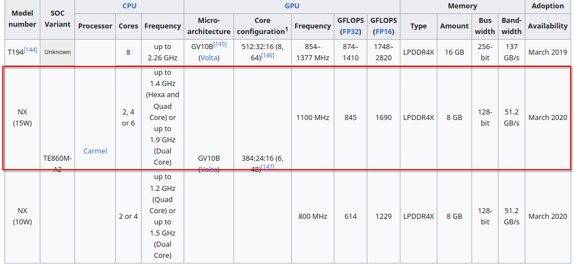Screen dimensions: 574x264
Task: Select the '2, 4 or 6' cores cell
Action: pyautogui.click(x=128, y=117)
